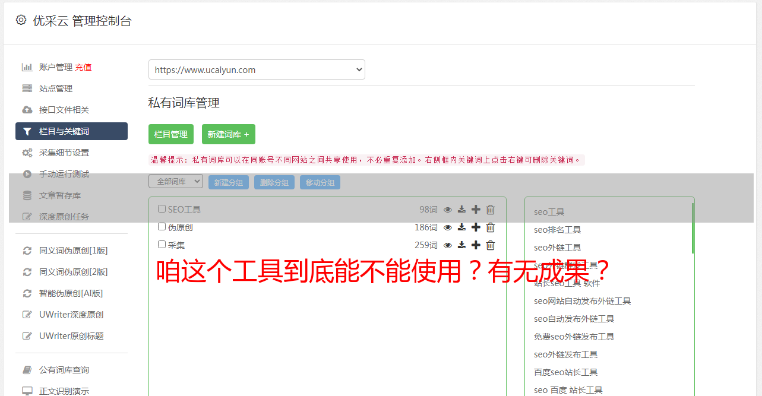Image resolution: width=762 pixels, height=396 pixels.
Task: Click the gears icon for 采集细节设置
Action: coord(27,153)
